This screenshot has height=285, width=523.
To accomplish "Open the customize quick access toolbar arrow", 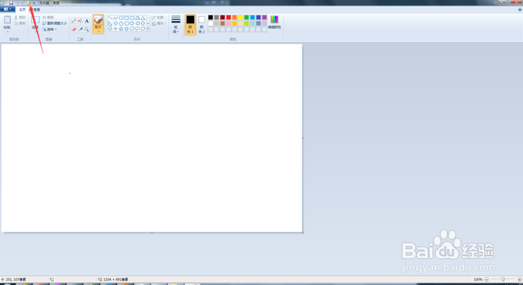I will click(34, 3).
